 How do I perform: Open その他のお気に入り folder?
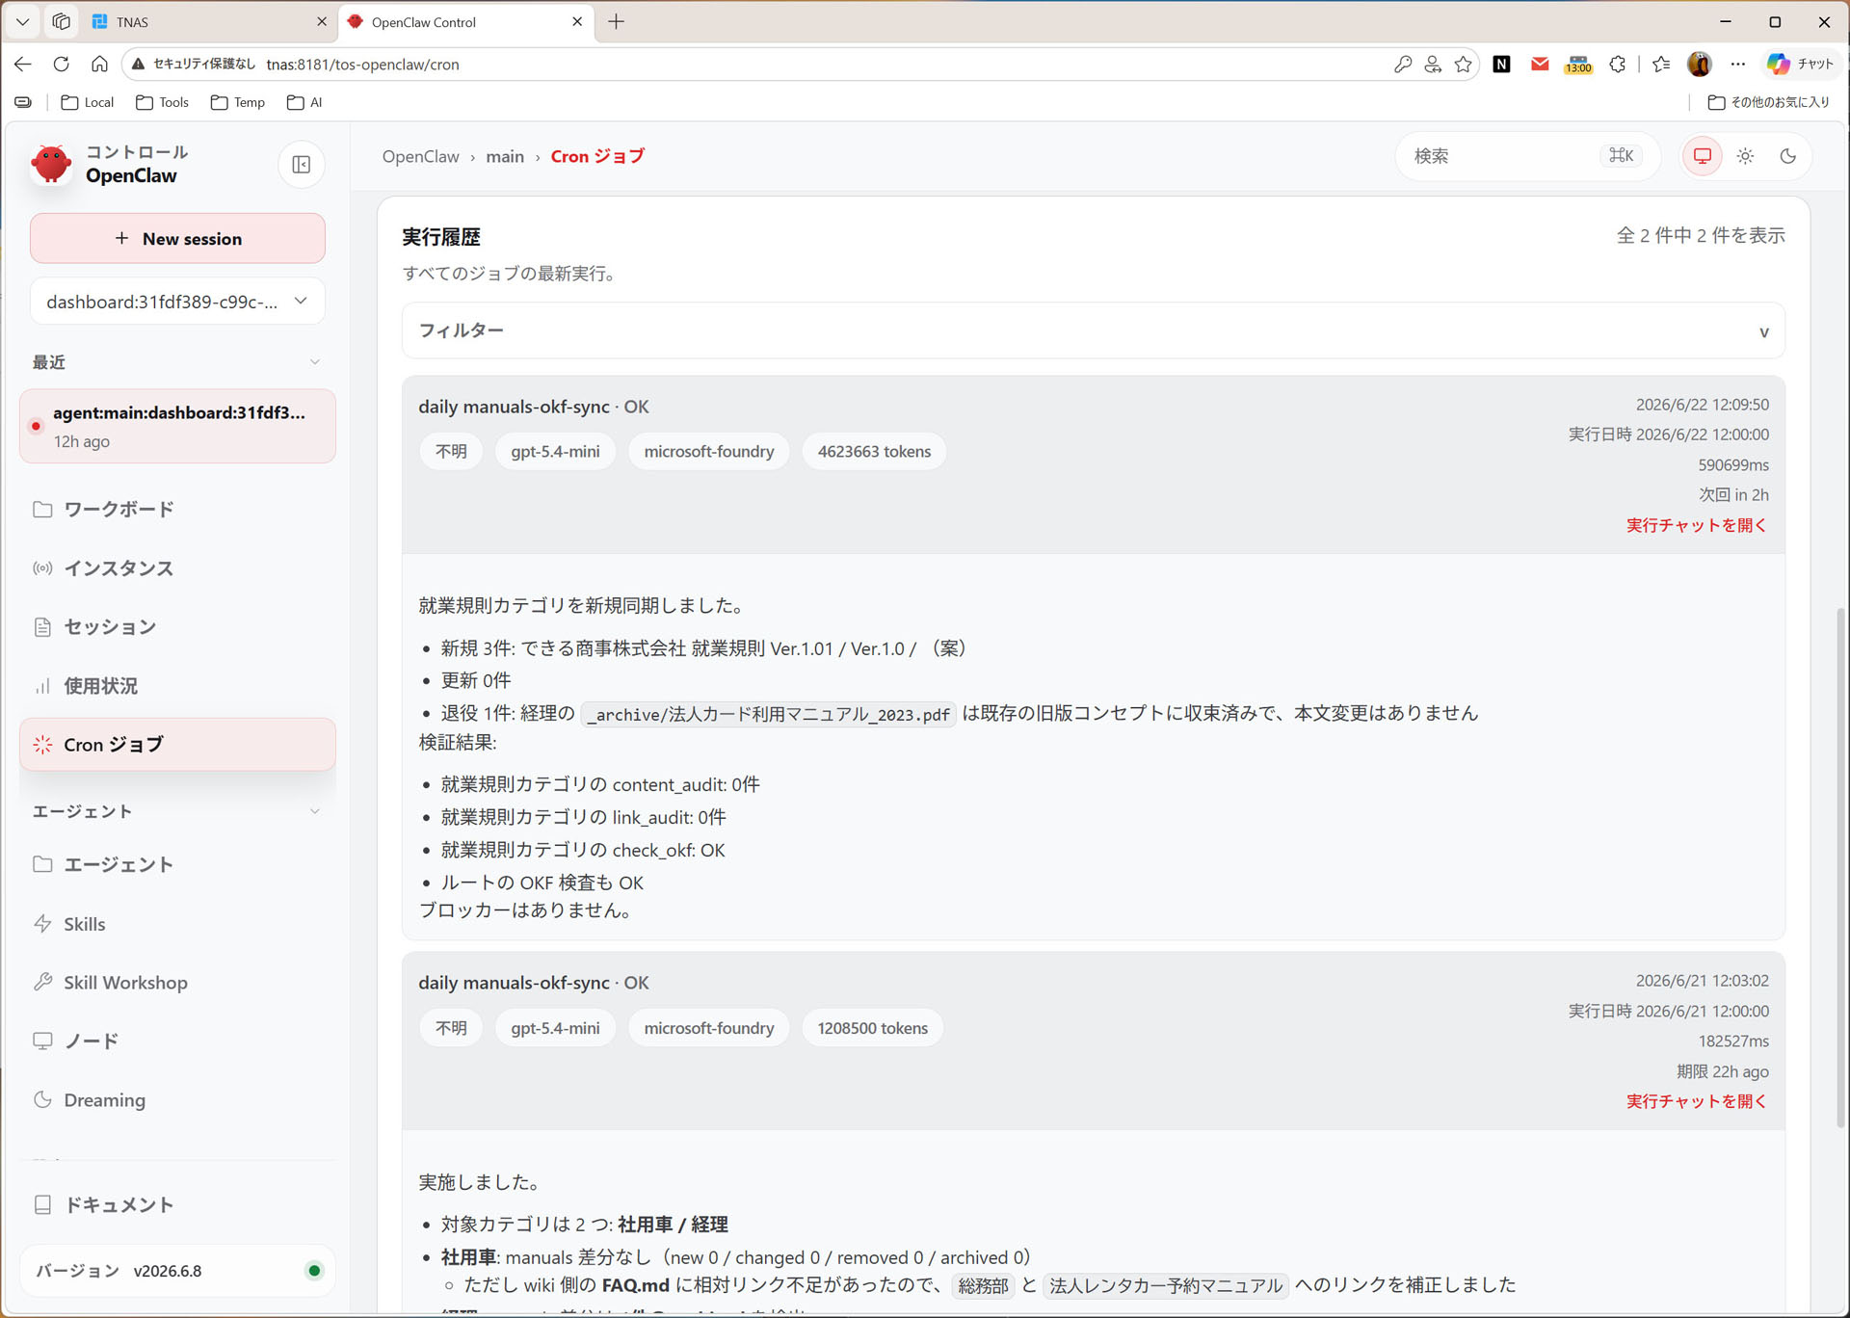(1768, 102)
